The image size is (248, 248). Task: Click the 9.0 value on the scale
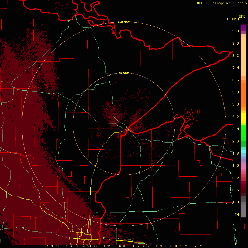click(x=236, y=43)
